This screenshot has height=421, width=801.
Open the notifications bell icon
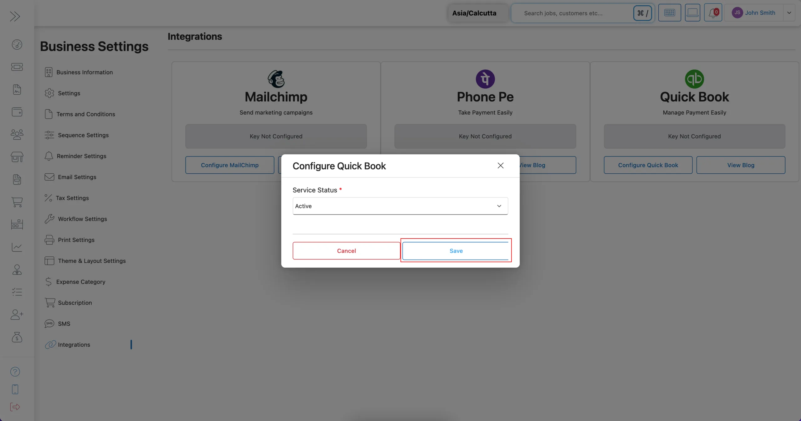click(x=713, y=13)
